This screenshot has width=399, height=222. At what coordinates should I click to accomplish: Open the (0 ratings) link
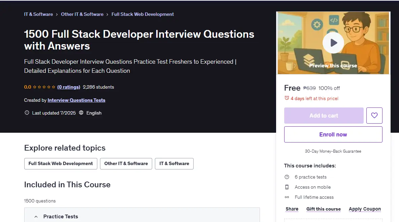click(x=69, y=87)
